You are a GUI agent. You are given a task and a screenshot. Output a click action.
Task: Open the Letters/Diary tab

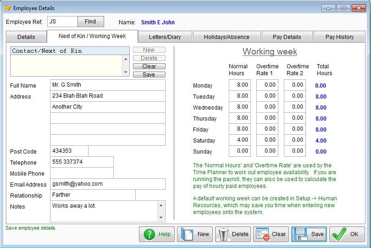pyautogui.click(x=165, y=37)
